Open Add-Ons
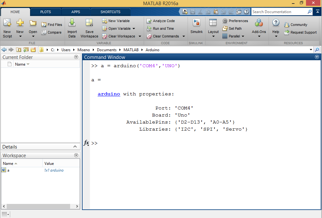322x218 pixels. pyautogui.click(x=259, y=28)
